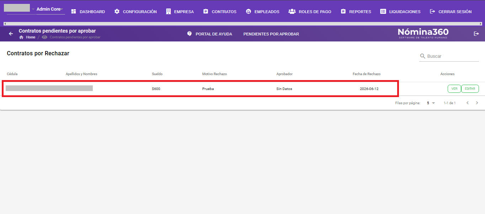485x214 pixels.
Task: Click the exit icon beside Nómina360 logo
Action: point(476,34)
